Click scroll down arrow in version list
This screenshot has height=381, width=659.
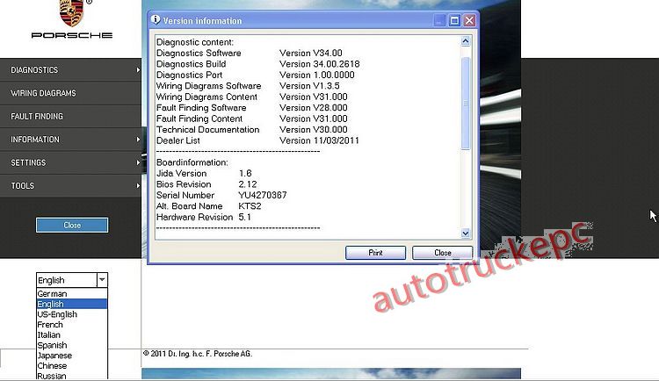pos(465,234)
